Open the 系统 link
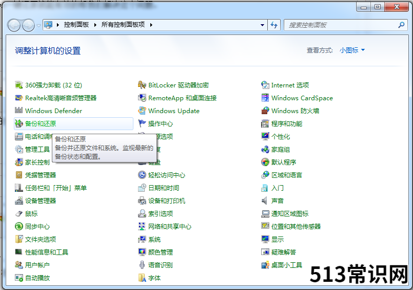 (154, 239)
